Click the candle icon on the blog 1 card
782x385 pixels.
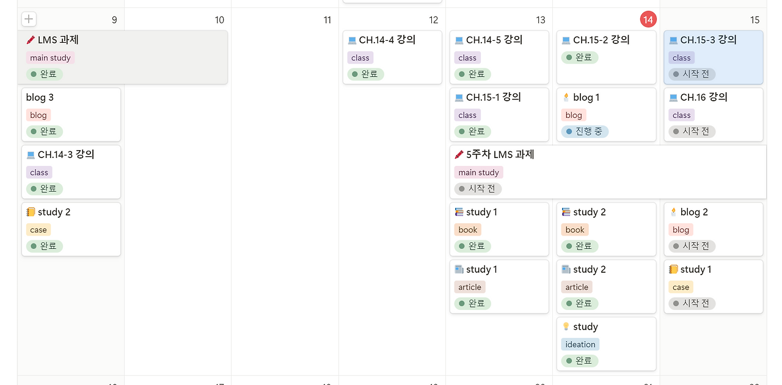[566, 97]
